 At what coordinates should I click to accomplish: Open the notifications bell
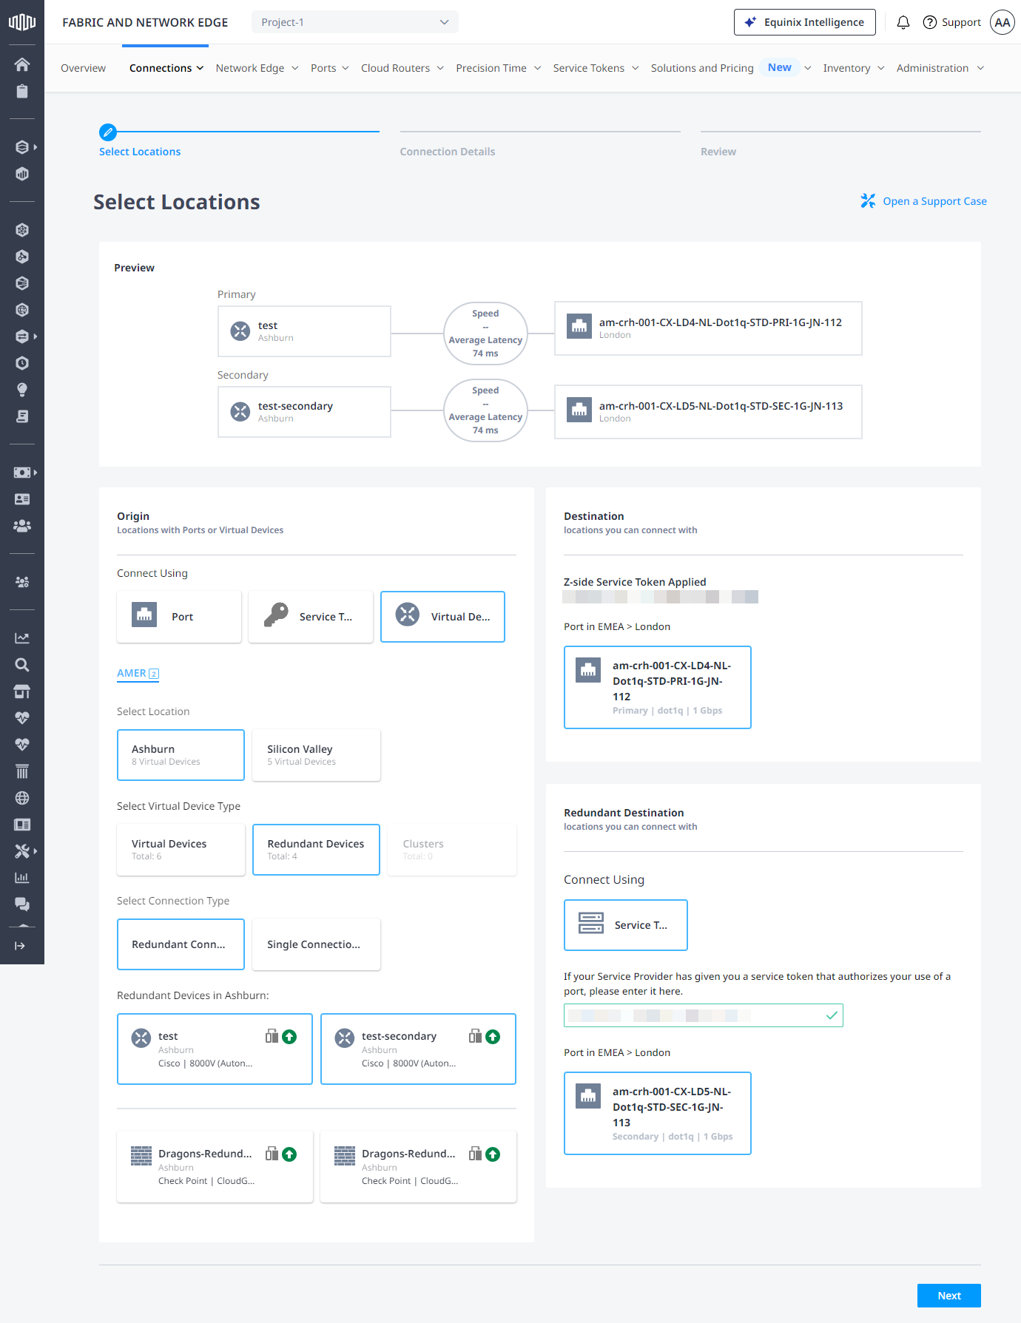903,22
